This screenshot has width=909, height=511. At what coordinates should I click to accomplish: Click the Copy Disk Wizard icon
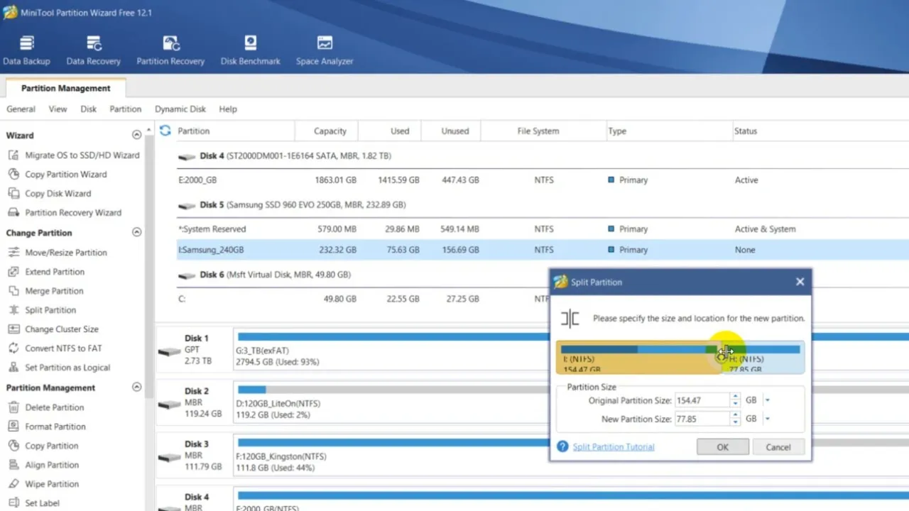(13, 193)
